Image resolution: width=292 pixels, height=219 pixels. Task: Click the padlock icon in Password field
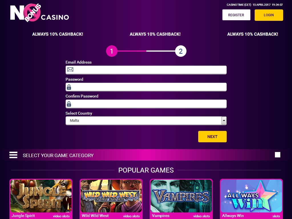coord(69,87)
